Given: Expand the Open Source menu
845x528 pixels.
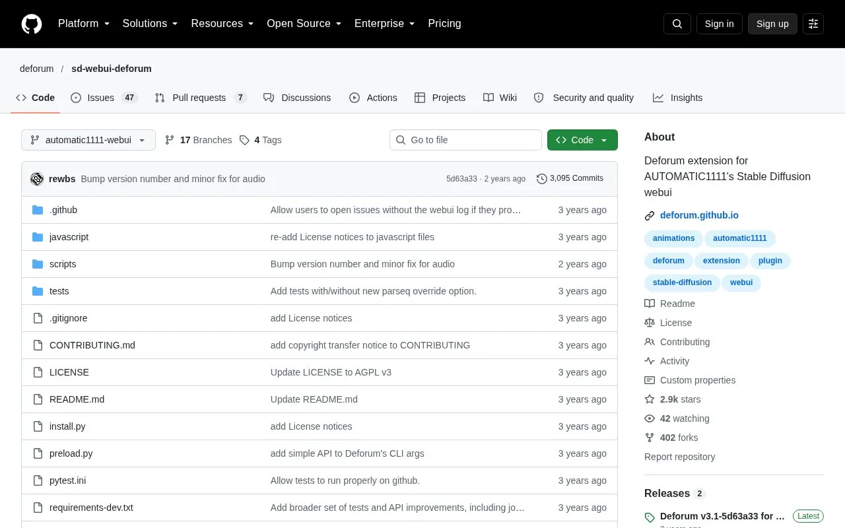Looking at the screenshot, I should pyautogui.click(x=304, y=24).
